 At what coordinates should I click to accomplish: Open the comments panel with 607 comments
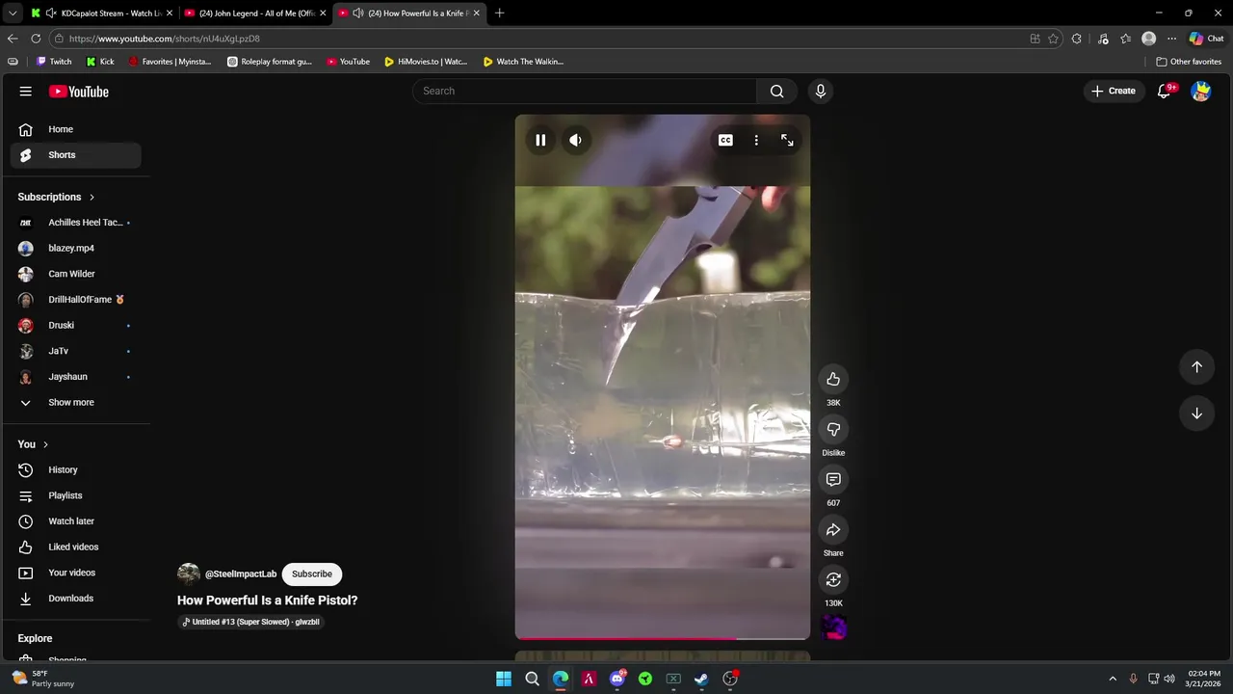point(833,479)
